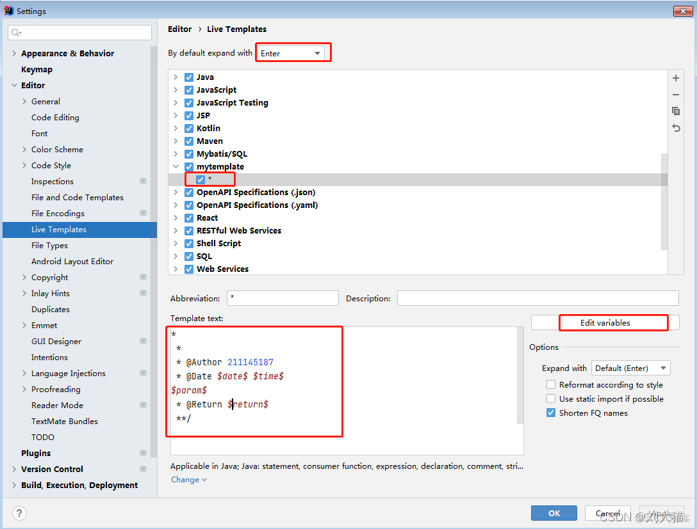Click the Change applicable contexts link

click(x=188, y=480)
